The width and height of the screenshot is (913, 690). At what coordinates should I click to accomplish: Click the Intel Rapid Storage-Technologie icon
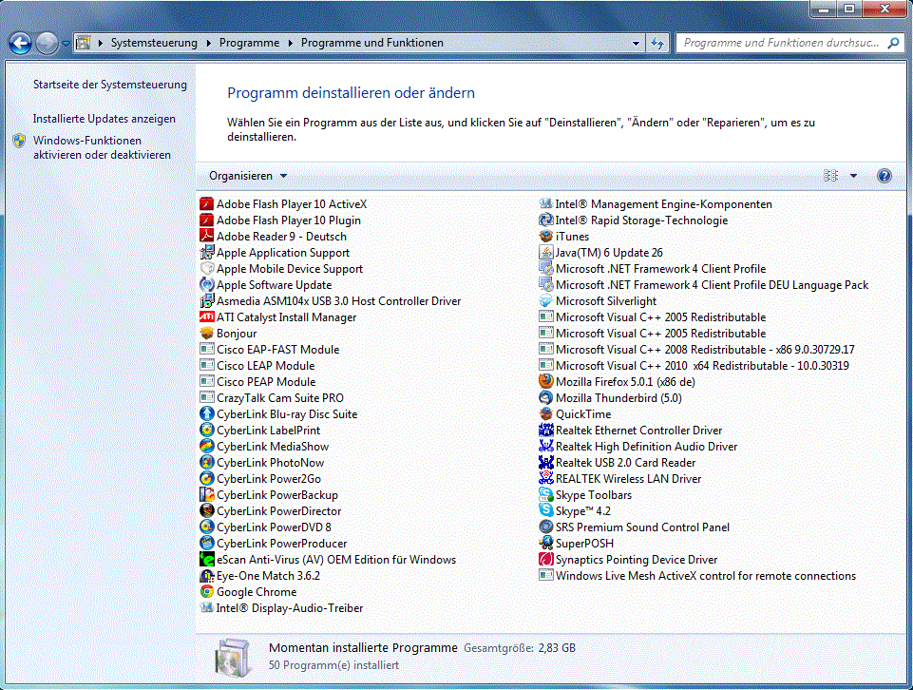pyautogui.click(x=545, y=220)
